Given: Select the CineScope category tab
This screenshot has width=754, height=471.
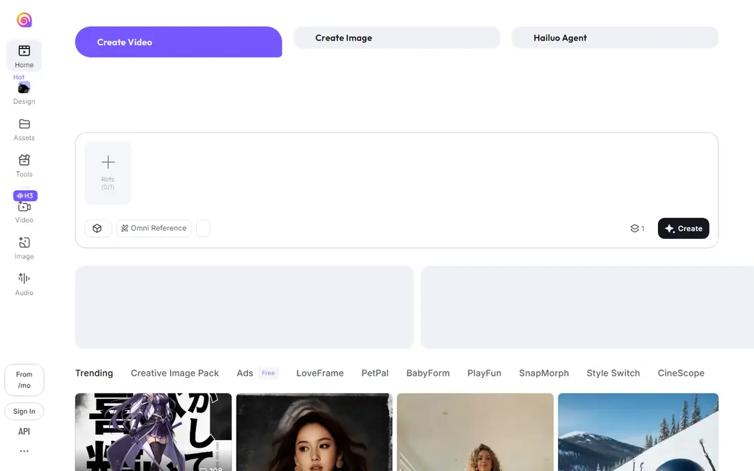Looking at the screenshot, I should (681, 373).
